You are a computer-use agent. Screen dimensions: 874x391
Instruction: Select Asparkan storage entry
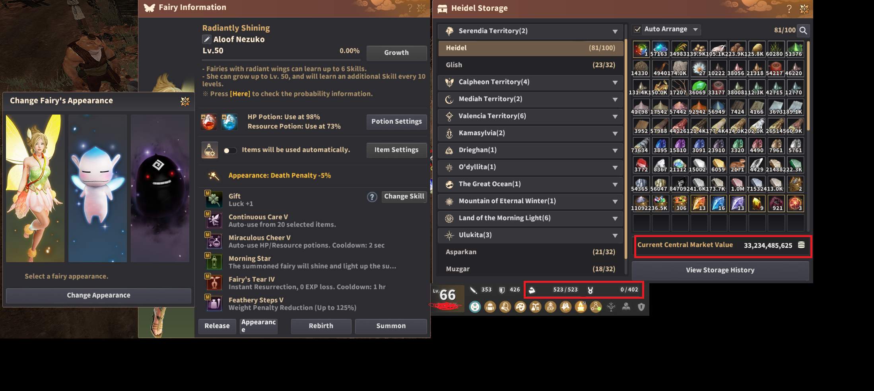point(530,252)
